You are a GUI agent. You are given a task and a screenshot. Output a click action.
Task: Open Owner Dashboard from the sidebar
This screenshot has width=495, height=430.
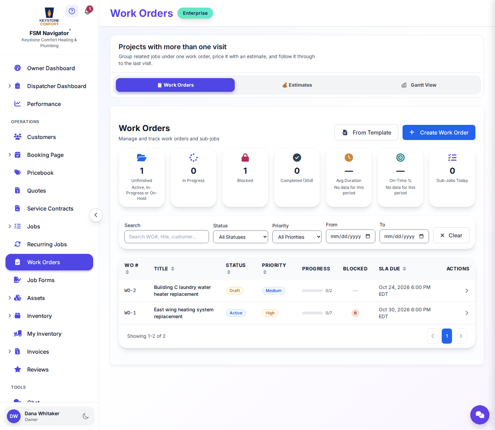[x=49, y=68]
